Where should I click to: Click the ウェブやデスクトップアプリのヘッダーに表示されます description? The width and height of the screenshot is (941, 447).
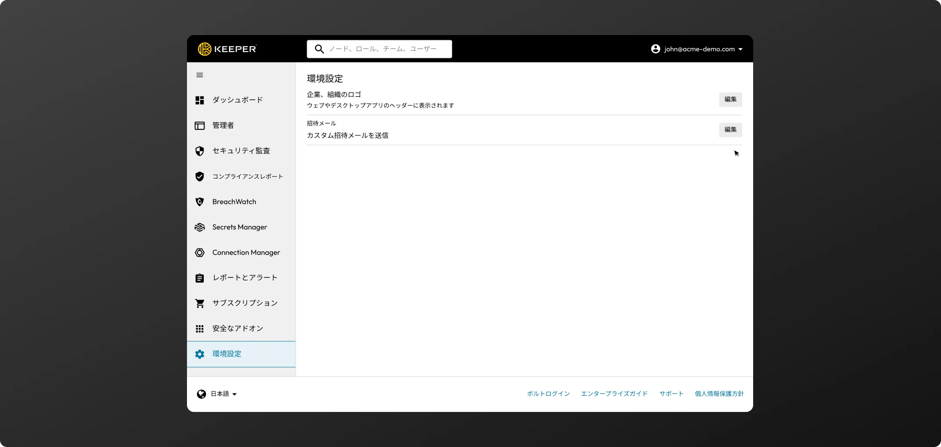coord(381,106)
